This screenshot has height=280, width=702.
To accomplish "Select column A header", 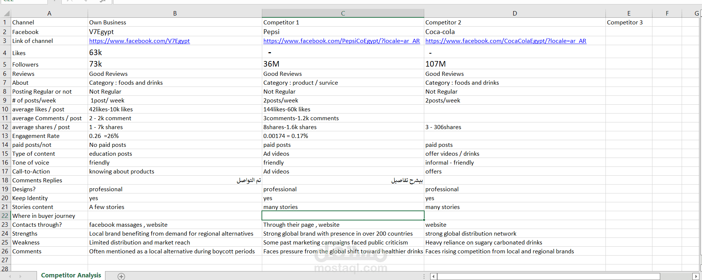I will (x=49, y=13).
